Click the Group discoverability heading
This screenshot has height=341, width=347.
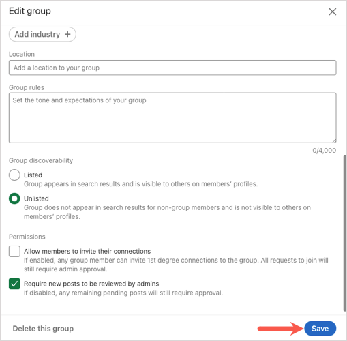[41, 160]
